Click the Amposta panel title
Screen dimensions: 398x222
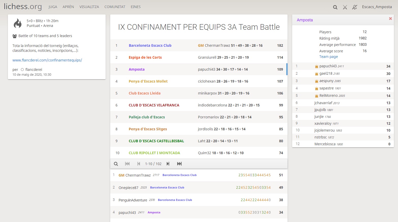tap(305, 20)
